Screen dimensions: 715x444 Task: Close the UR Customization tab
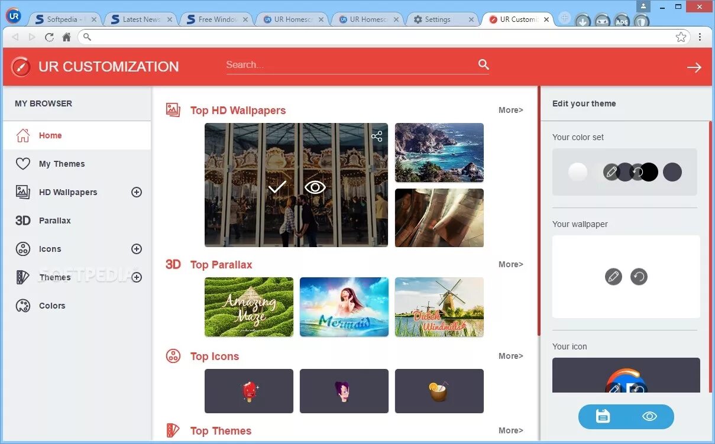click(x=546, y=20)
